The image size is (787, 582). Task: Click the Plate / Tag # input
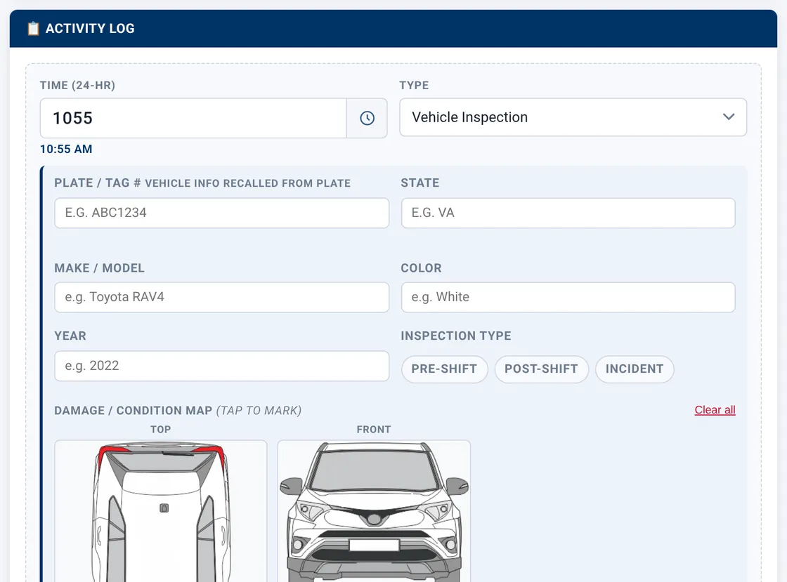[x=221, y=213]
